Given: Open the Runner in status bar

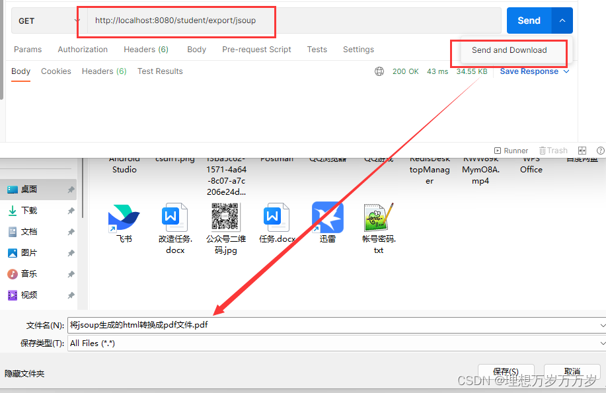Looking at the screenshot, I should click(511, 151).
